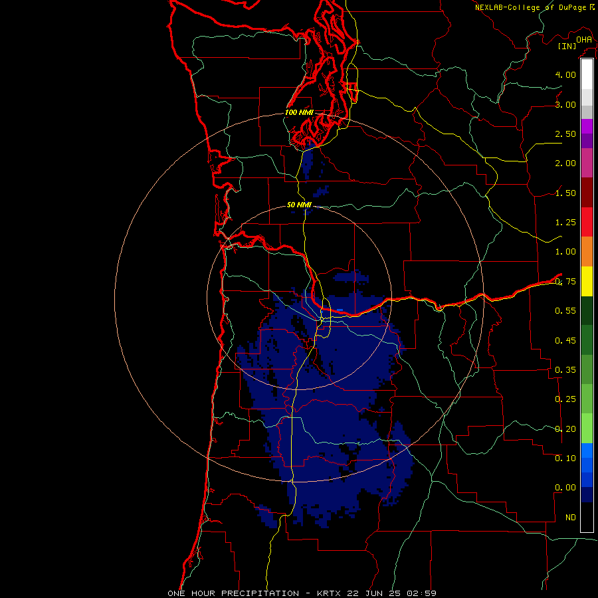This screenshot has width=598, height=598.
Task: Select the navy swatch just above ND
Action: pyautogui.click(x=587, y=495)
